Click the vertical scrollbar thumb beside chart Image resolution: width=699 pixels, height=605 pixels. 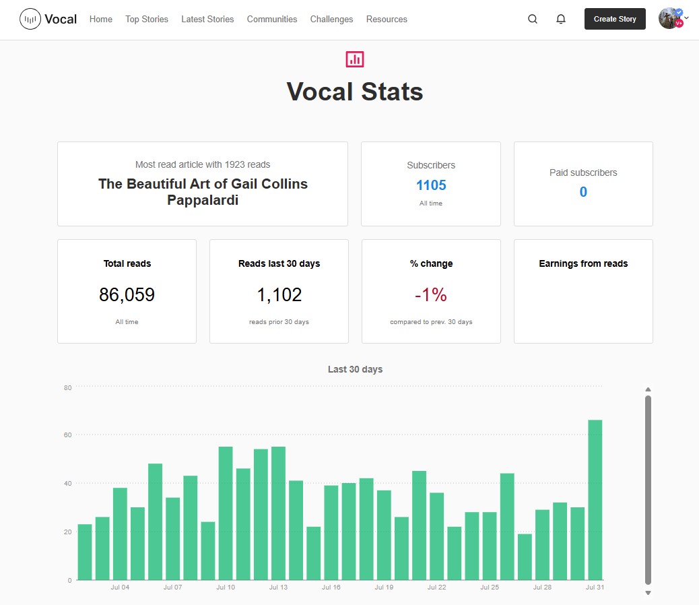pos(648,490)
